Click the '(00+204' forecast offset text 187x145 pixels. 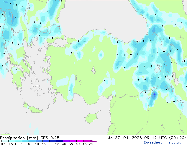click(178, 138)
